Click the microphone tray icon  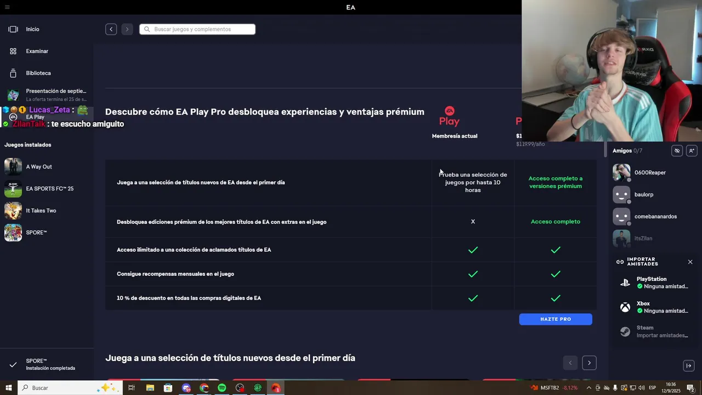[x=615, y=388]
